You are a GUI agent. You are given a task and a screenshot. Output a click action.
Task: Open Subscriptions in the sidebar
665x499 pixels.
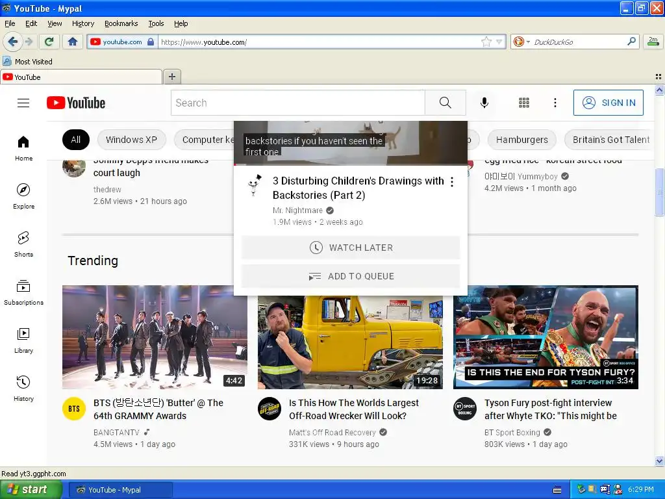click(23, 293)
